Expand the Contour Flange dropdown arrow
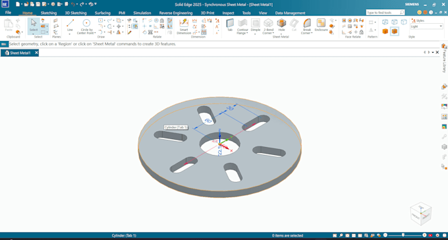The image size is (448, 240). (x=247, y=33)
